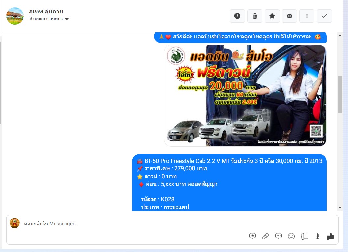Select ราคาพิเศษ : 279,000 บาท text
348x252 pixels.
coord(175,168)
